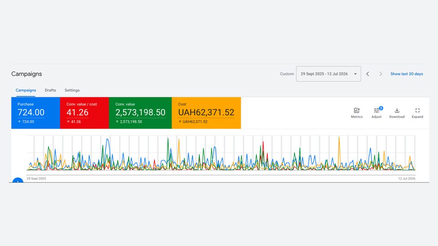This screenshot has height=246, width=438.
Task: Click the 12 Jul 2026 axis label
Action: pyautogui.click(x=407, y=179)
